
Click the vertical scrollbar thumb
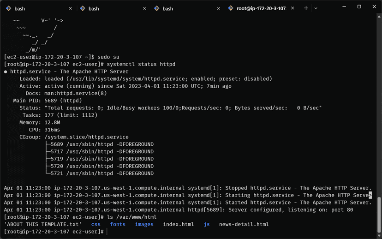(379, 215)
